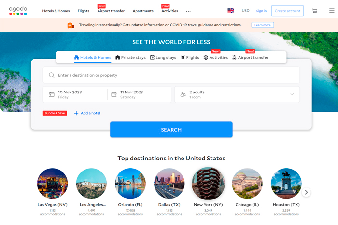The width and height of the screenshot is (338, 225).
Task: Open the Los Angeles destination thumbnail
Action: click(91, 184)
